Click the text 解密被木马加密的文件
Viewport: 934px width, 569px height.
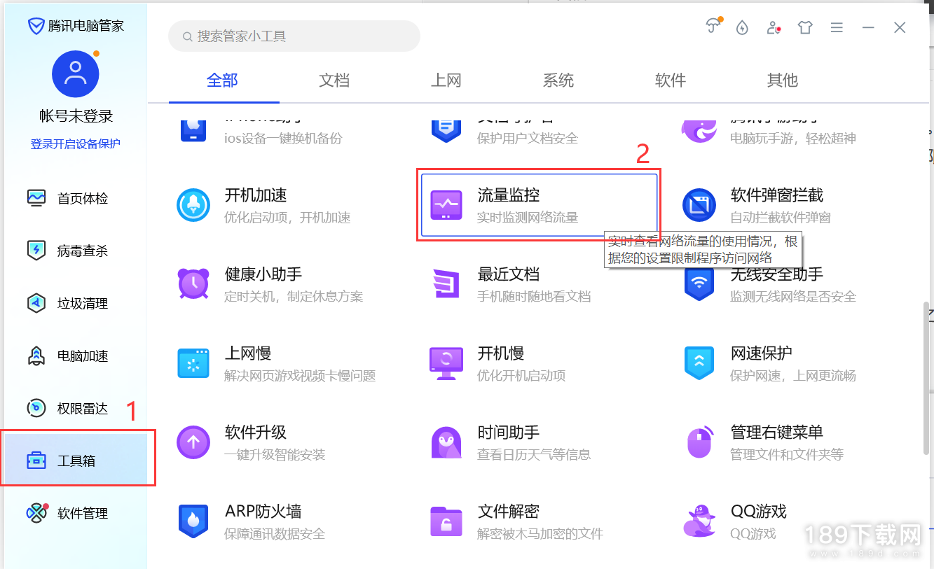[x=540, y=534]
